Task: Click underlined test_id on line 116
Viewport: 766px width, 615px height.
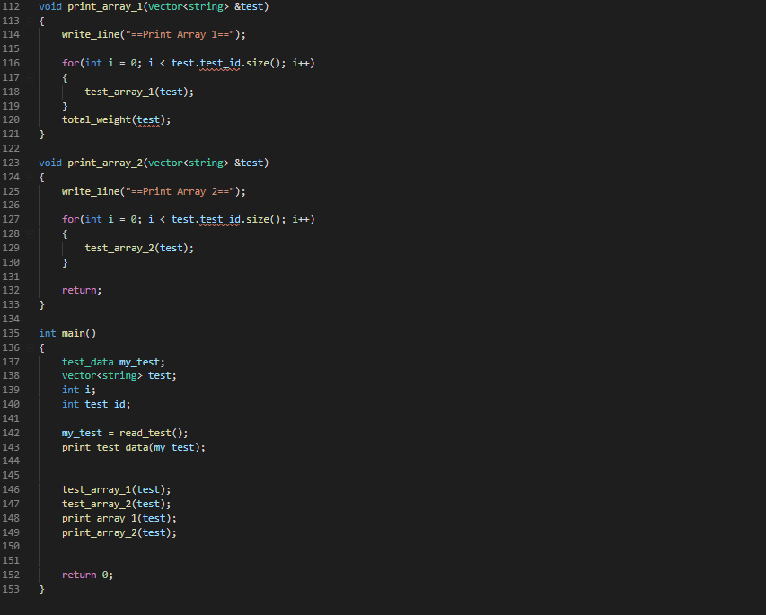Action: pos(220,63)
